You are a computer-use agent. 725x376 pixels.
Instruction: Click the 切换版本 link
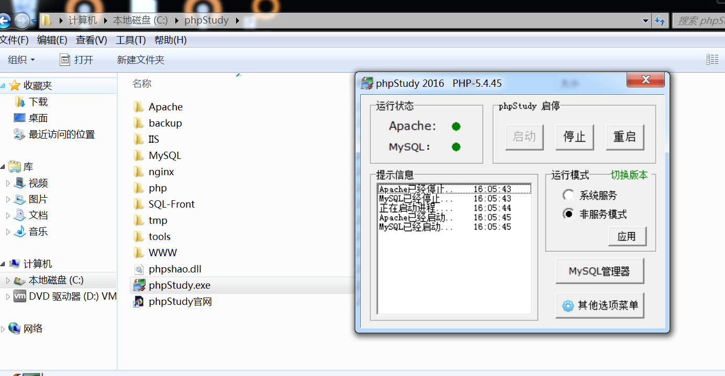pos(629,175)
